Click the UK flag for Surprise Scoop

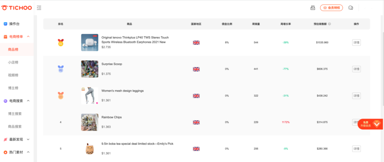tap(196, 69)
